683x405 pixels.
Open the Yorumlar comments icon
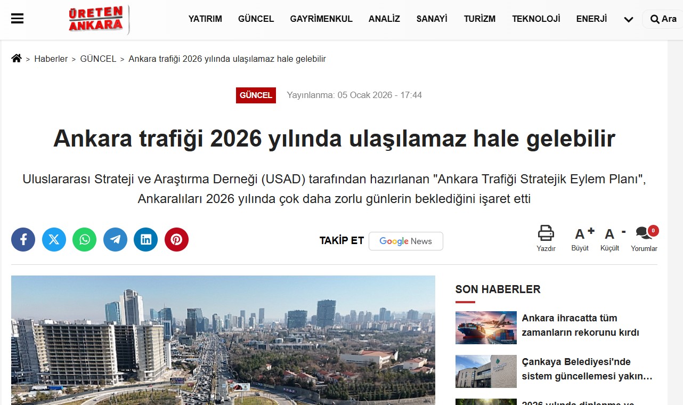pyautogui.click(x=645, y=238)
